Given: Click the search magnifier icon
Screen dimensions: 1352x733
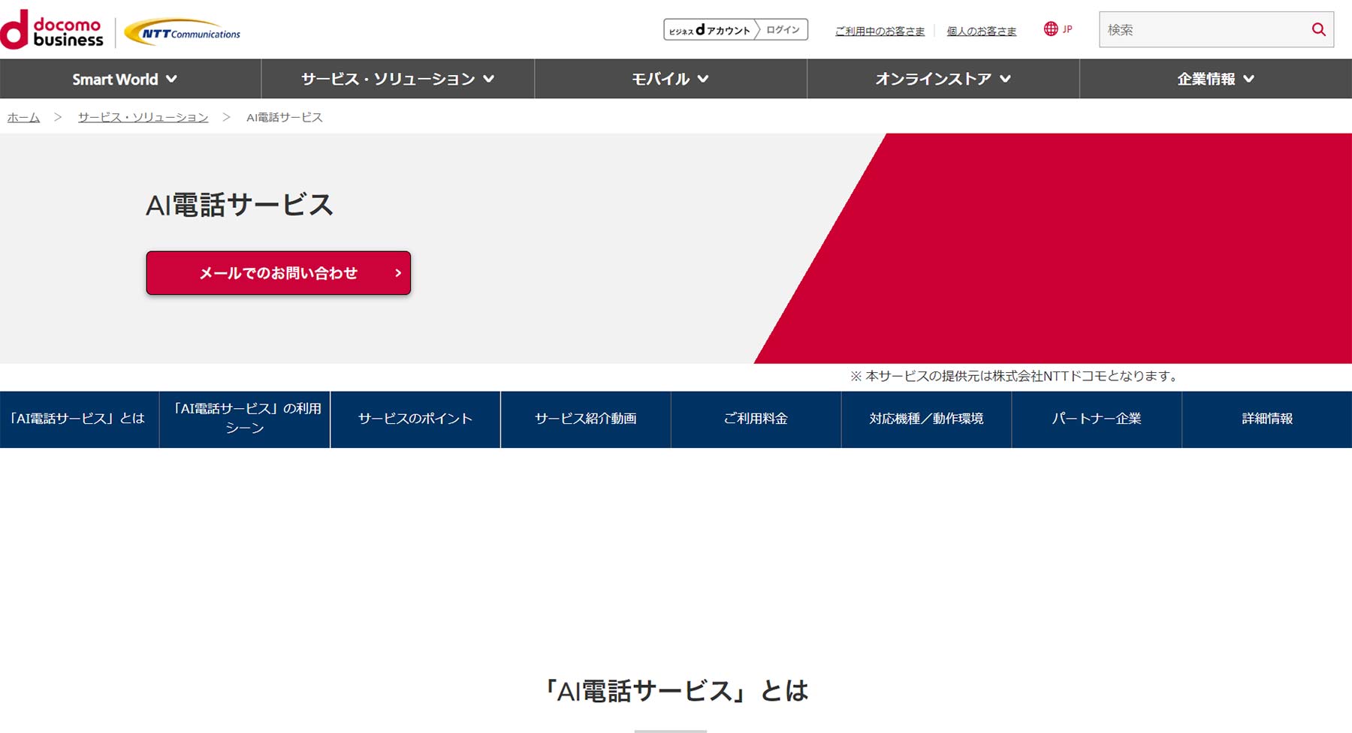Looking at the screenshot, I should (x=1318, y=29).
